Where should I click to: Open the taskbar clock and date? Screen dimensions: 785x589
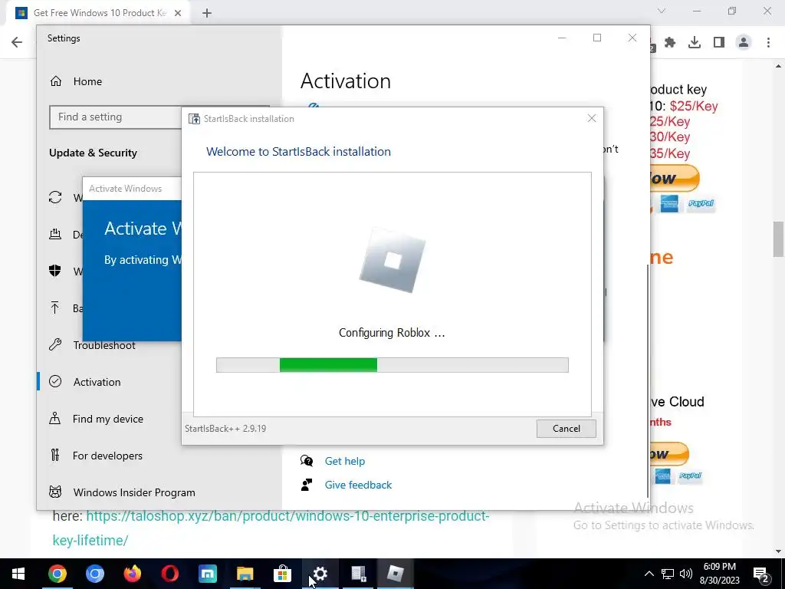pyautogui.click(x=719, y=574)
